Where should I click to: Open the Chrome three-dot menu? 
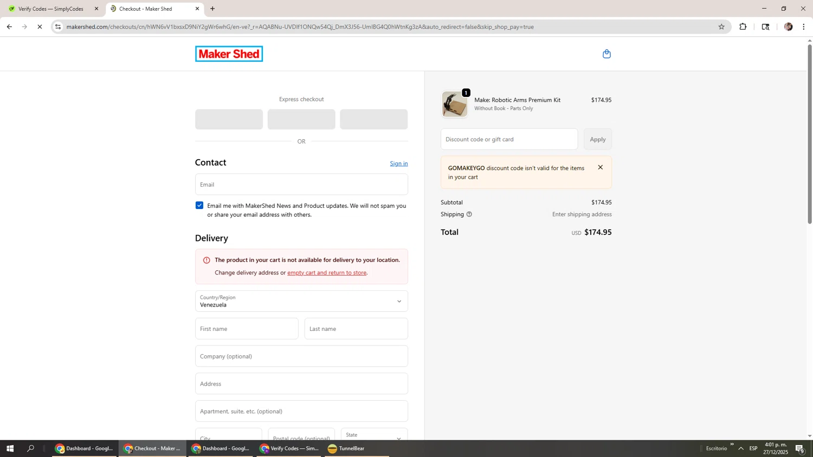(804, 27)
